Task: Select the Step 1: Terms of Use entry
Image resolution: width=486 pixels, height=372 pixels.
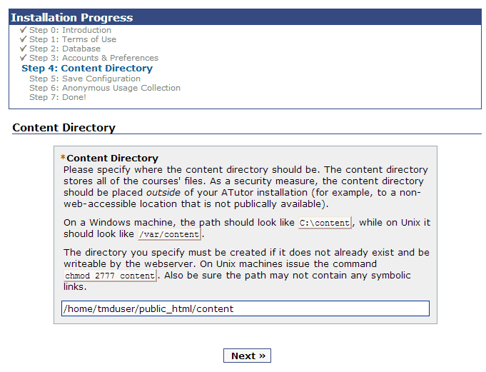Action: tap(72, 39)
